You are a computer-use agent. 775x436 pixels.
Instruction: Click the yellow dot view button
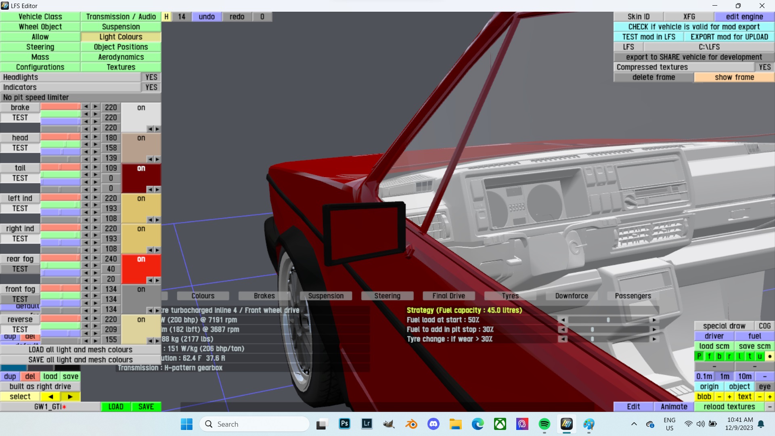point(769,356)
